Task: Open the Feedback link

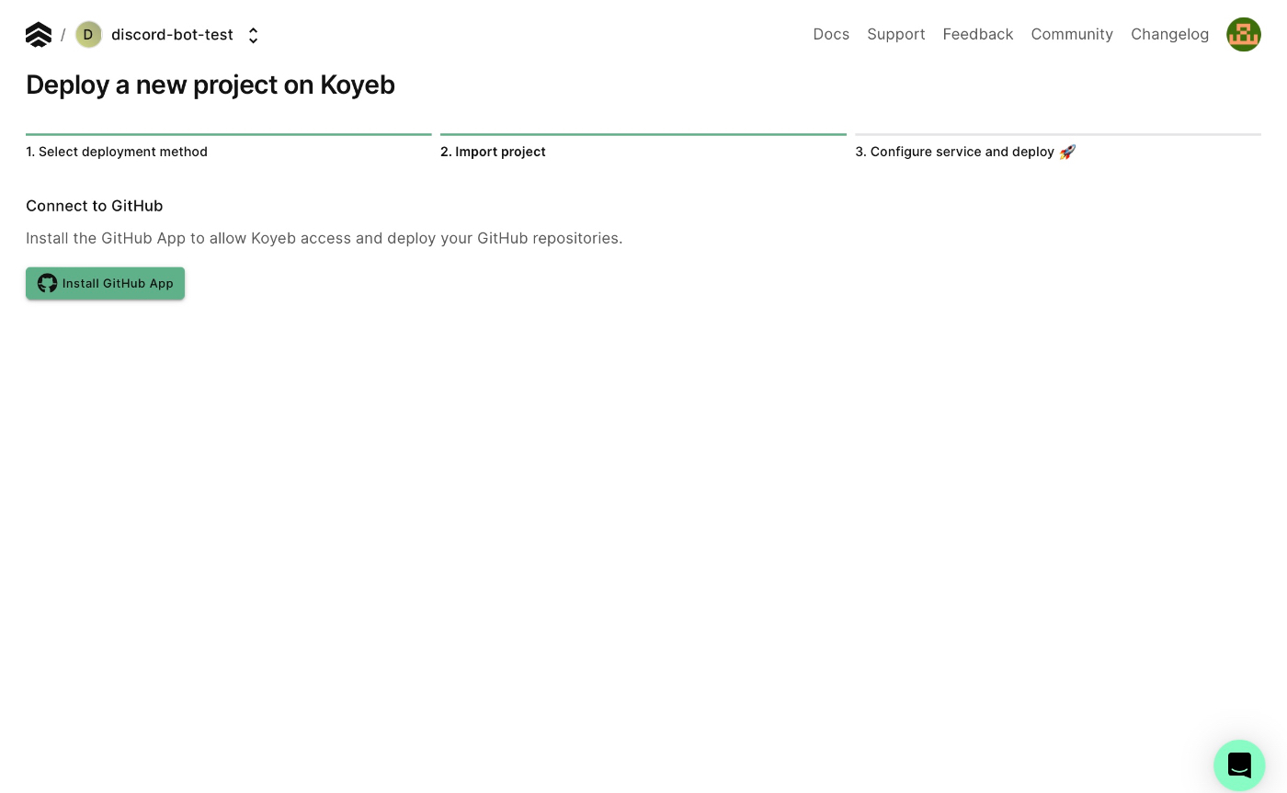Action: [978, 34]
